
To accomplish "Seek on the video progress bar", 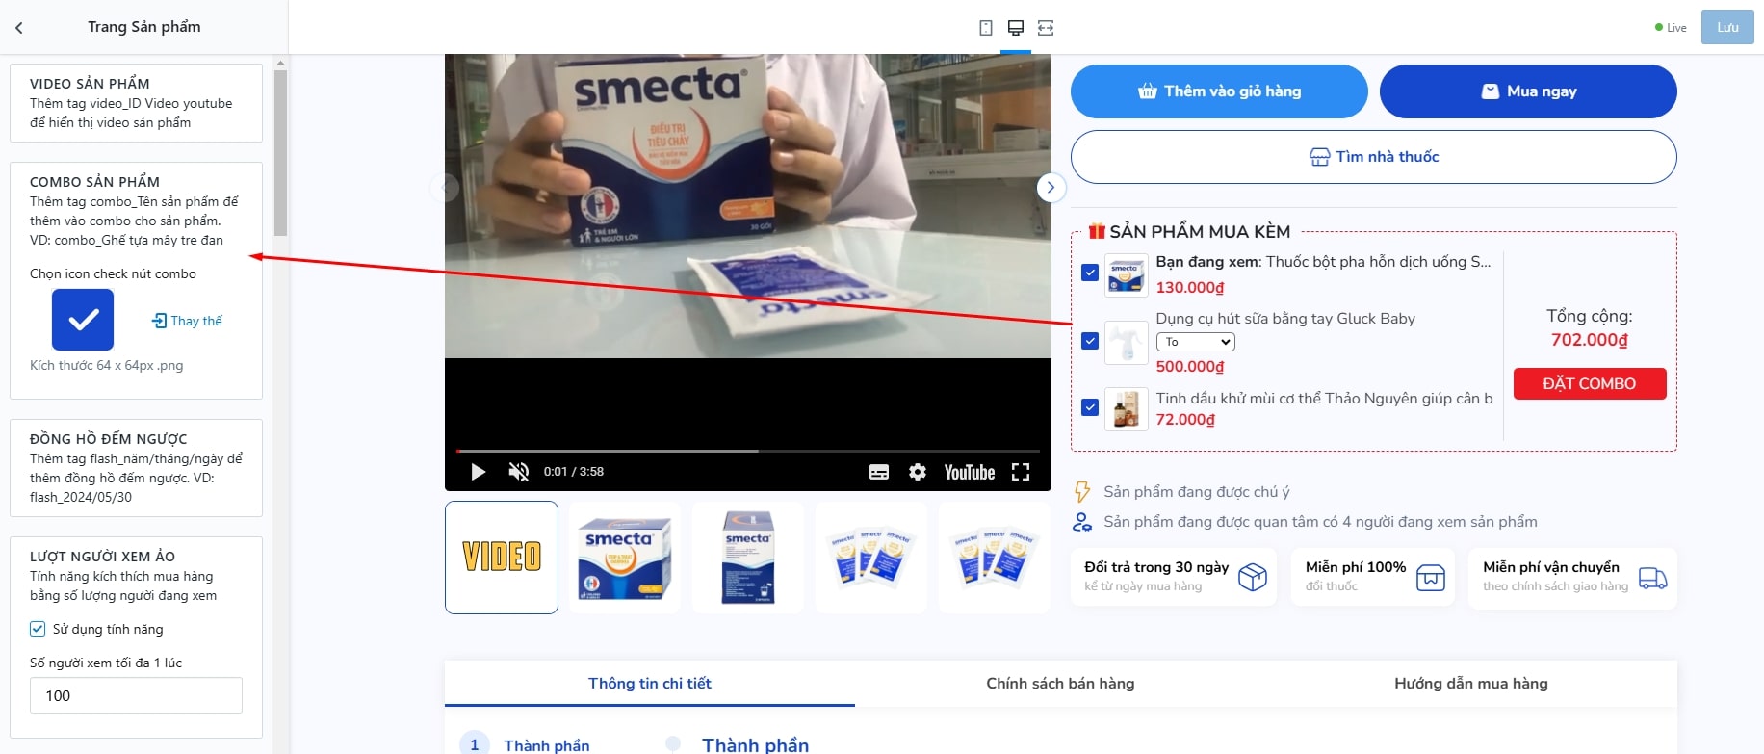I will coord(748,451).
